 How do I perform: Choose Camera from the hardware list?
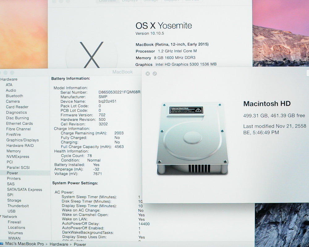[13, 101]
